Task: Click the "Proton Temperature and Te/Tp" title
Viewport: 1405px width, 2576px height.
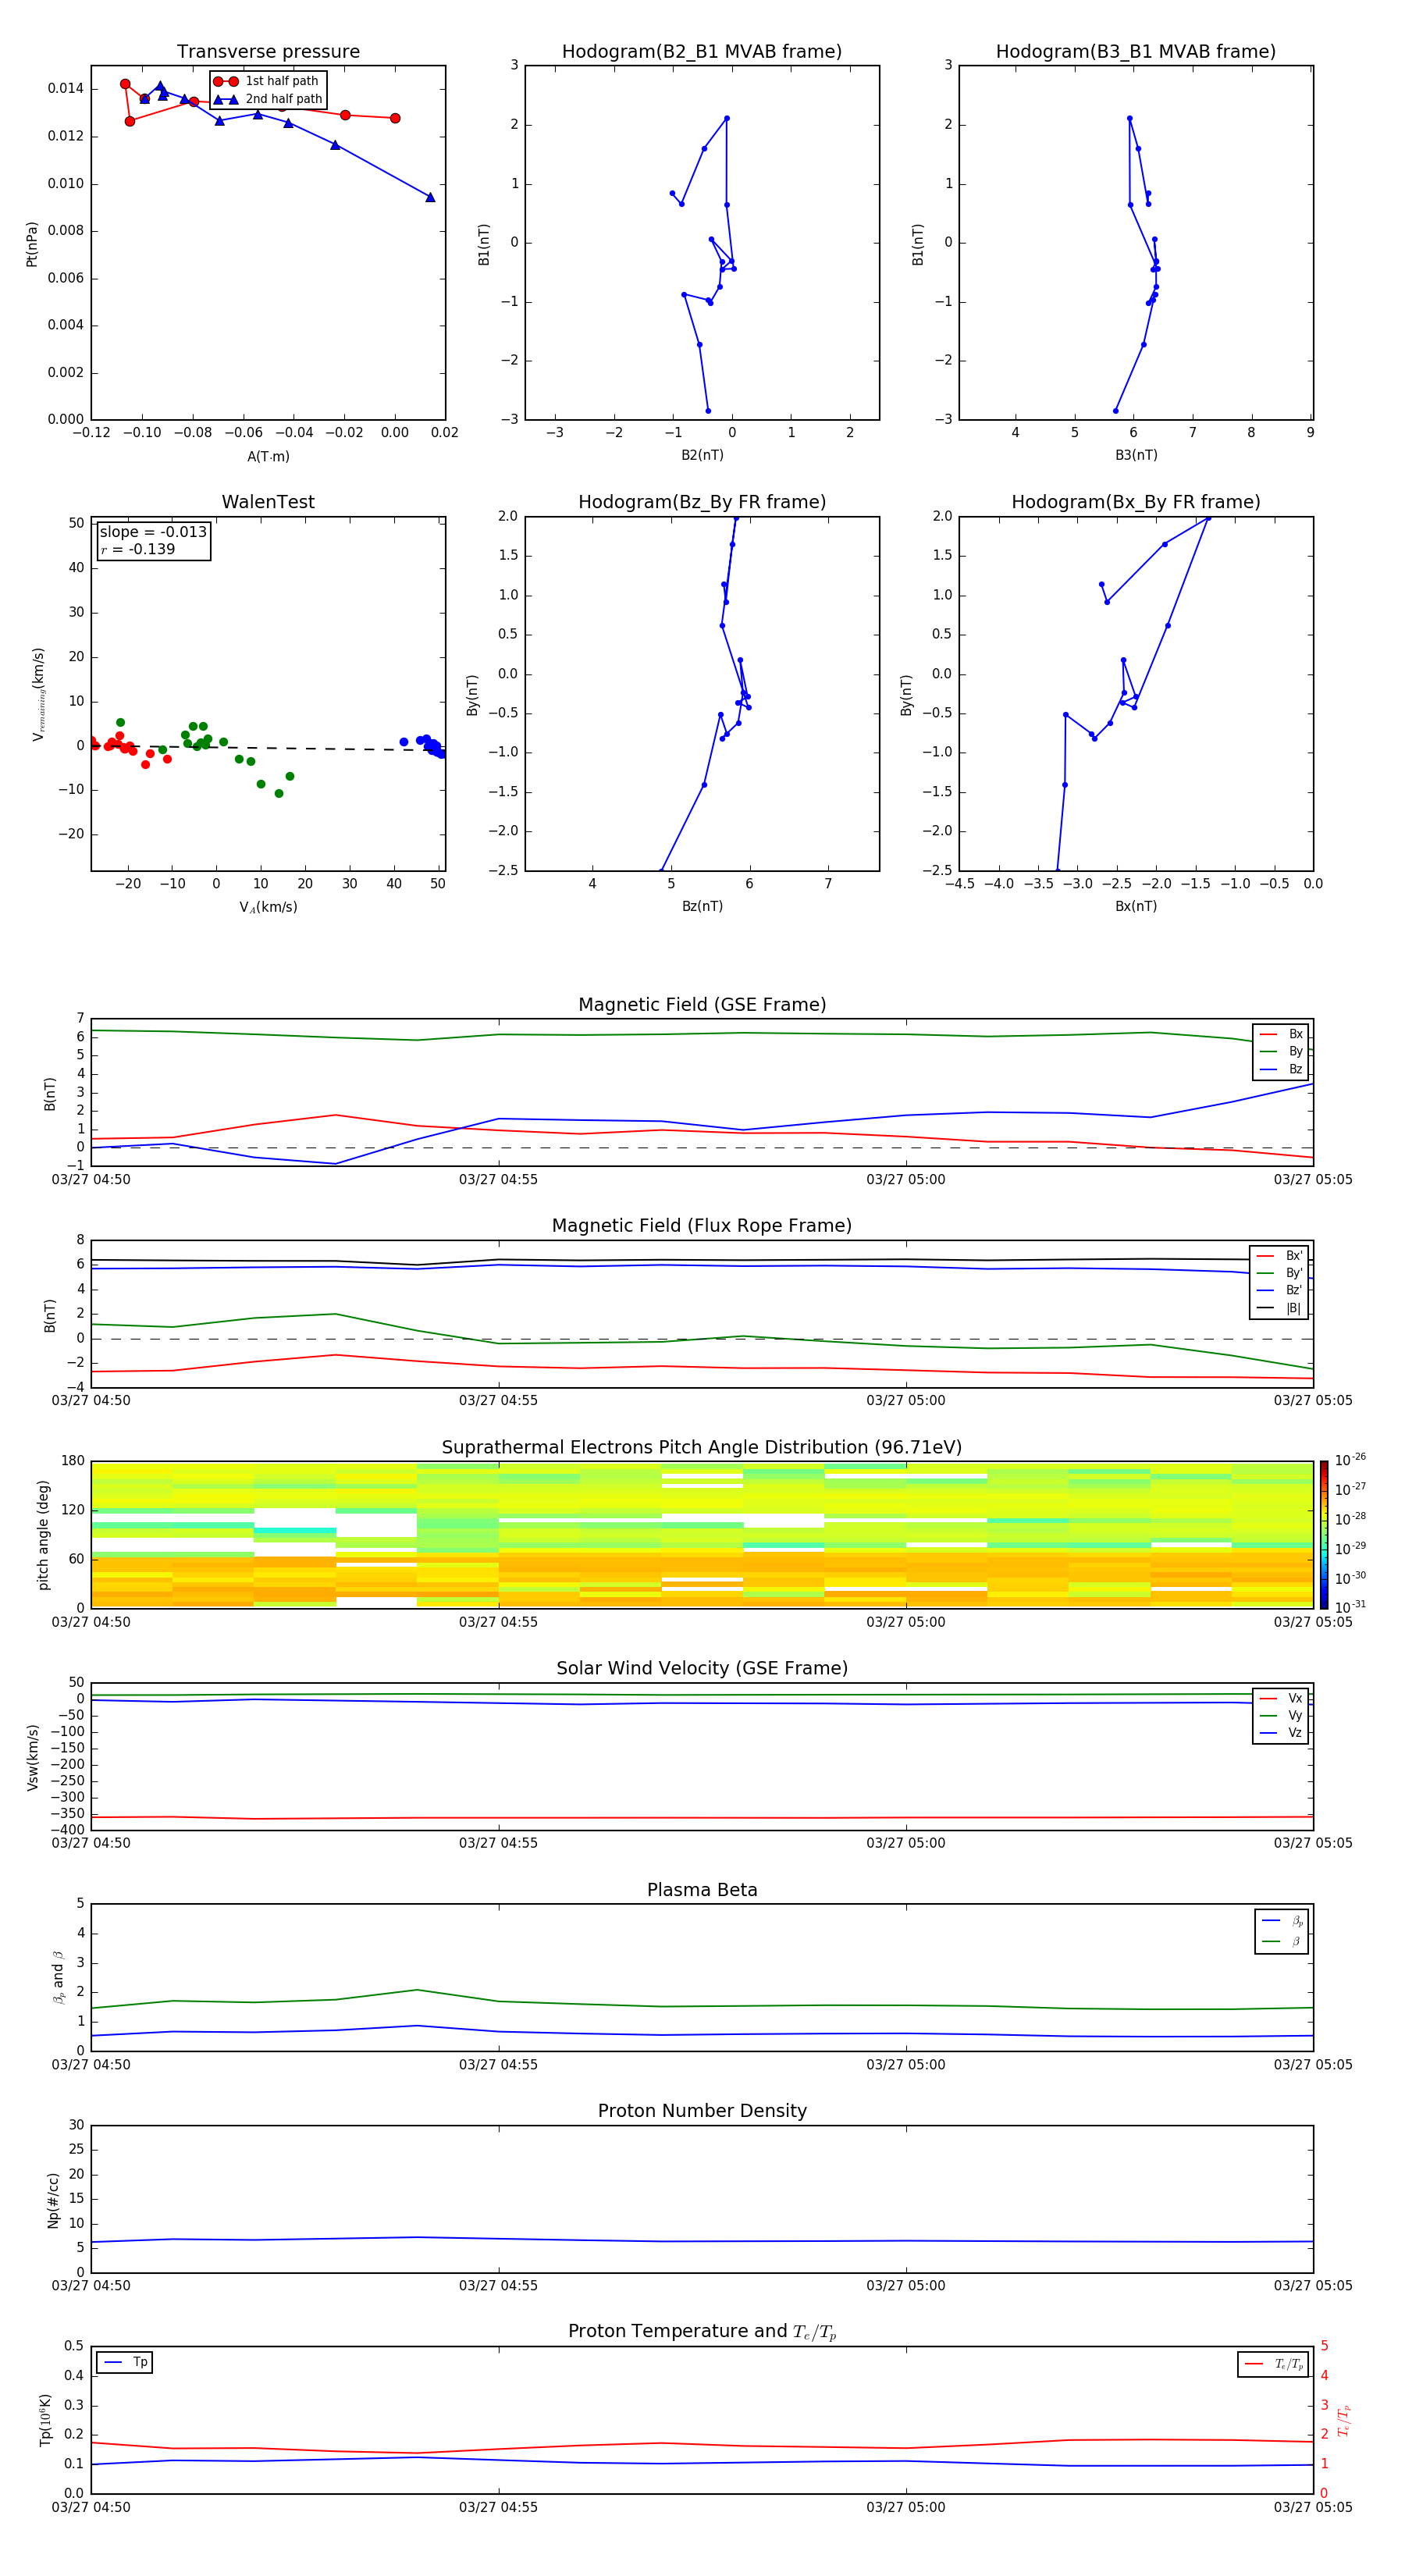Action: [702, 2332]
